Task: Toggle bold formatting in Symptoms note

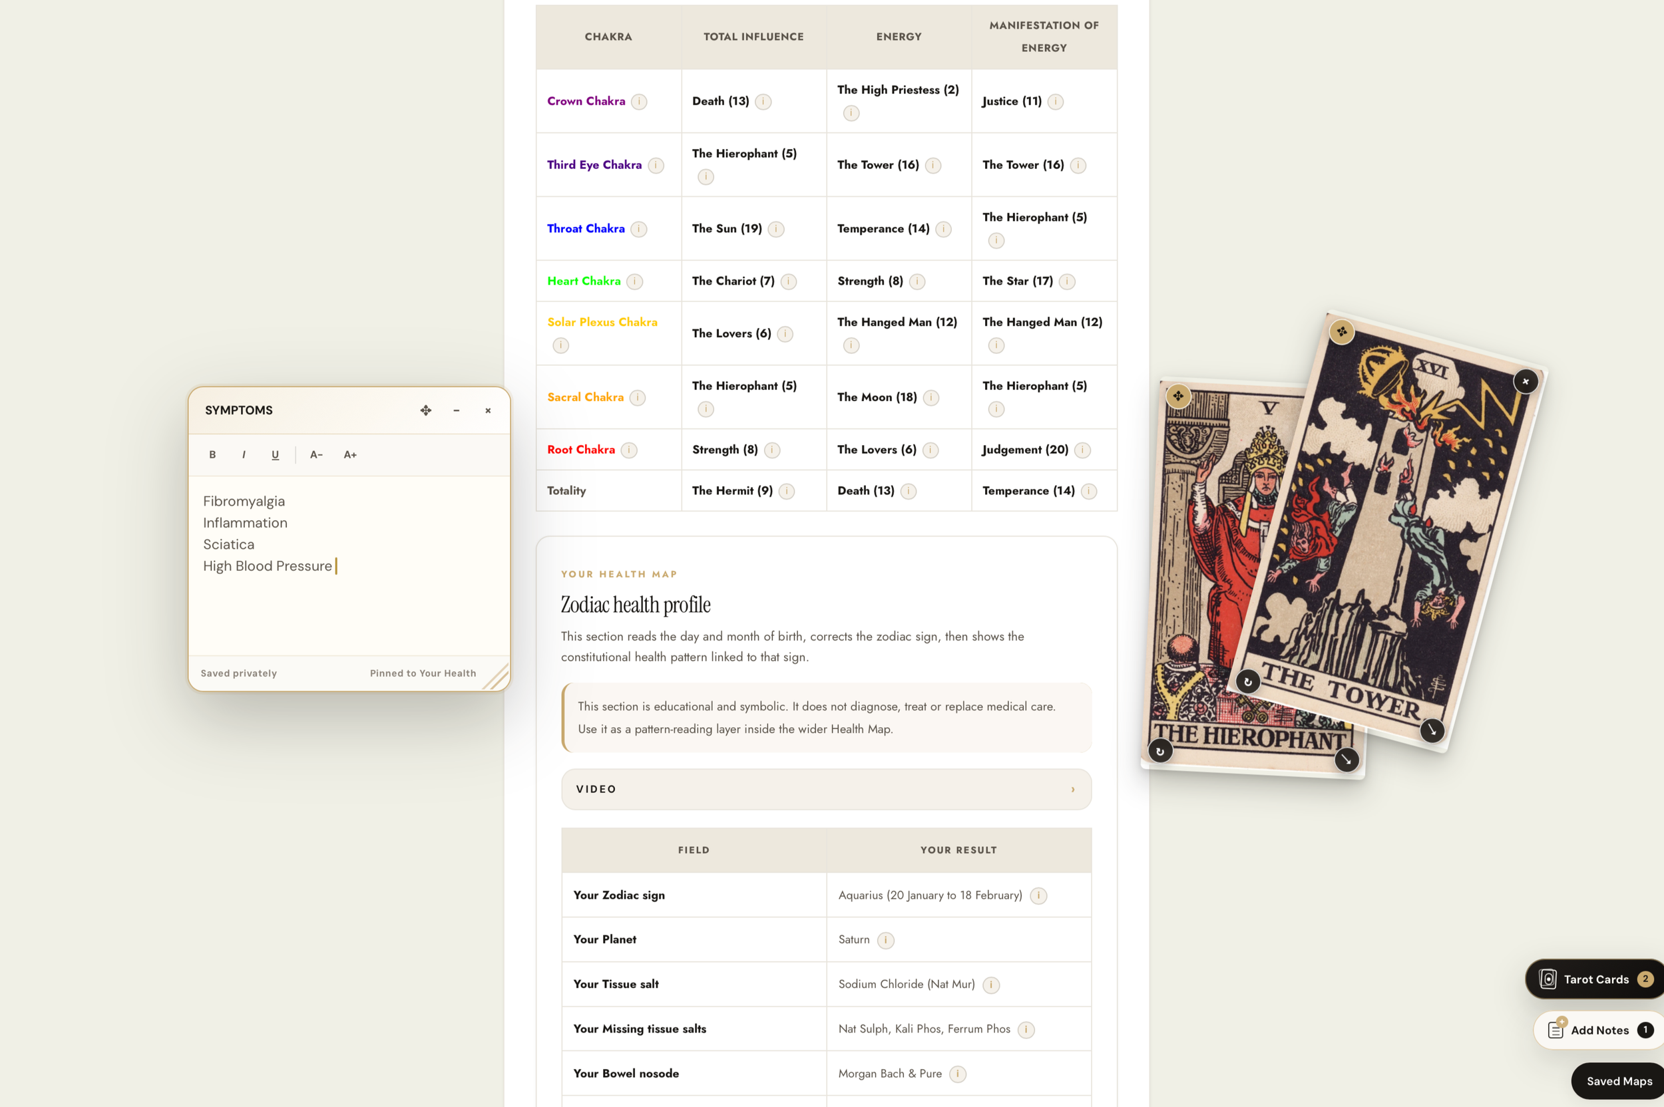Action: coord(212,454)
